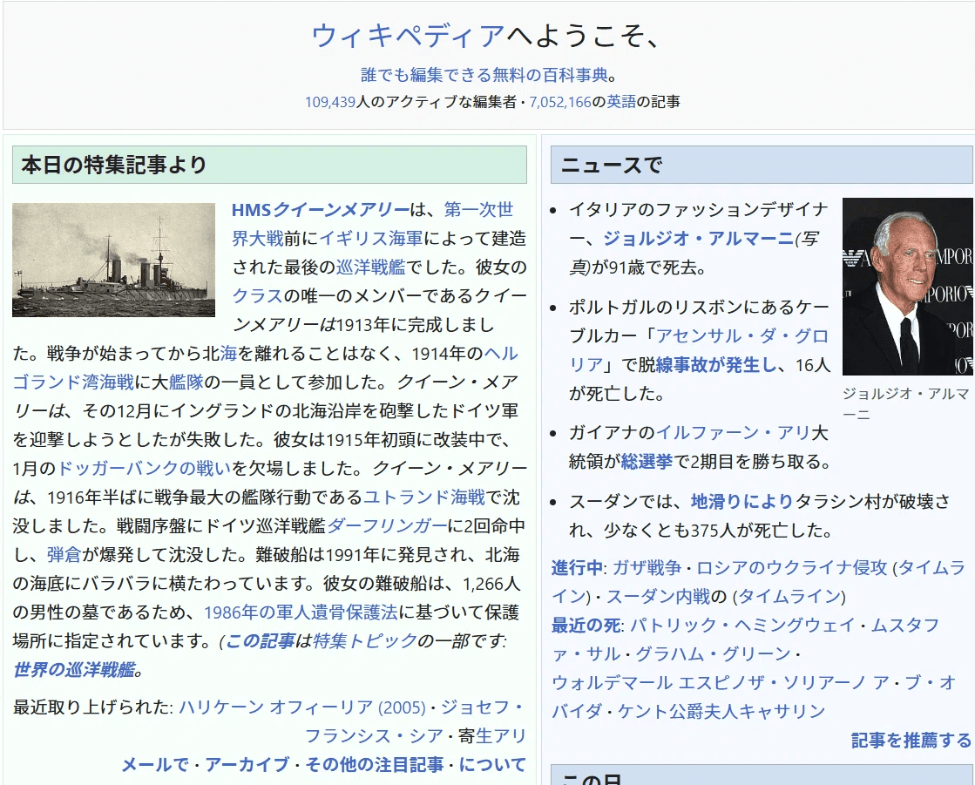Open the ウィキペディア title link
This screenshot has width=975, height=785.
tap(408, 35)
